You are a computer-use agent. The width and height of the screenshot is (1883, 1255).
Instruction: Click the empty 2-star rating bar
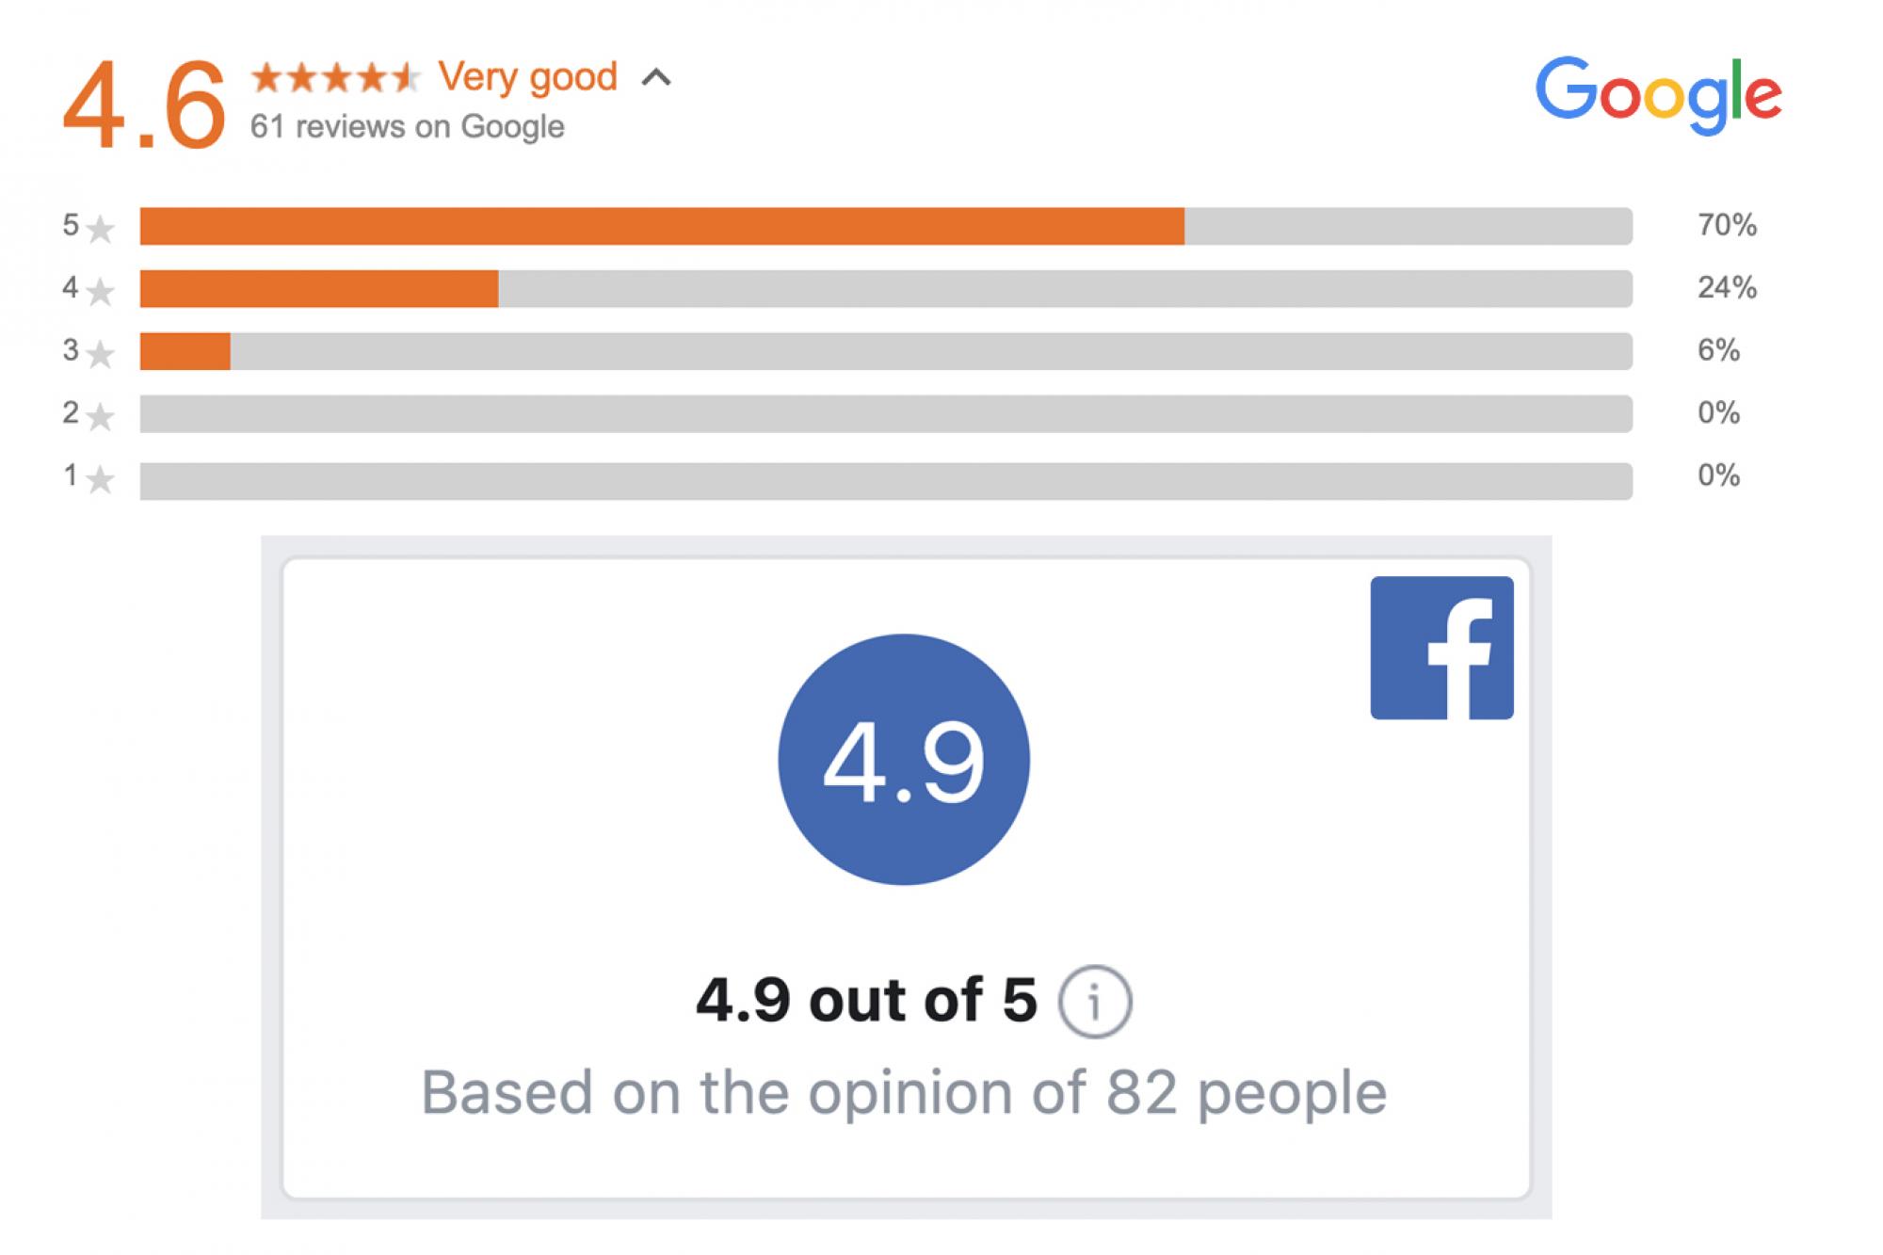(885, 413)
